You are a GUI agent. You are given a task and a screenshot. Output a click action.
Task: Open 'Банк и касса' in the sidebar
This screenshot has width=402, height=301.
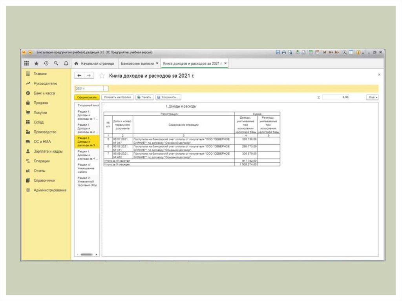[44, 93]
